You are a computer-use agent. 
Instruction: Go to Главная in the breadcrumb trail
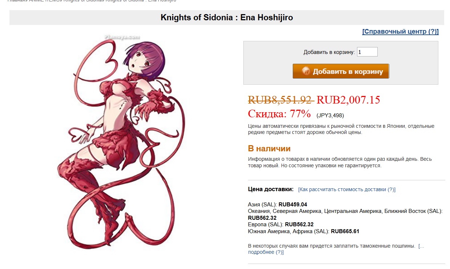[17, 1]
